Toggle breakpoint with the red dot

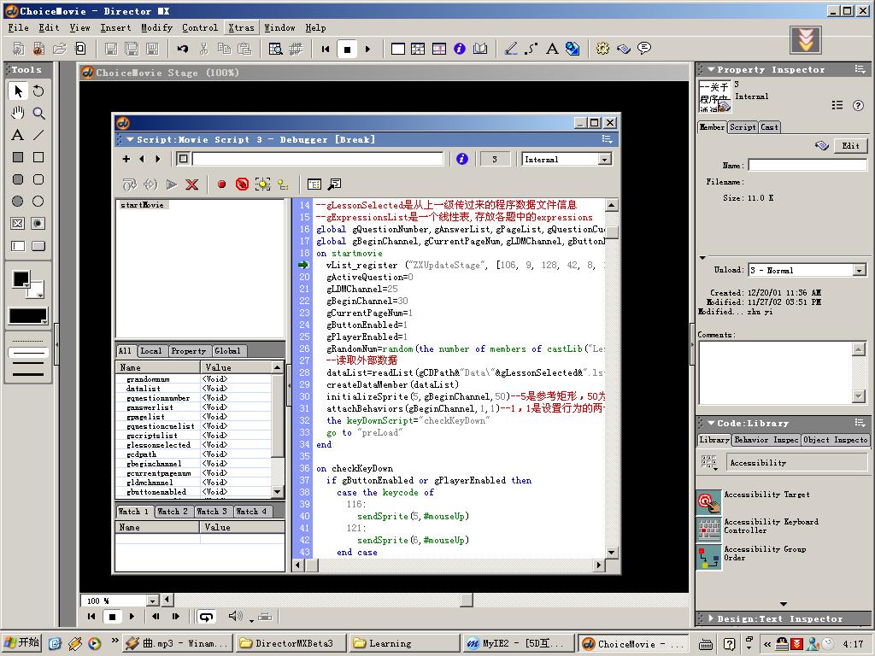[x=221, y=184]
